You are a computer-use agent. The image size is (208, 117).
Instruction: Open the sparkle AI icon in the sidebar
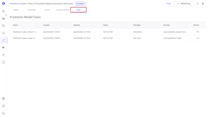pyautogui.click(x=3, y=55)
